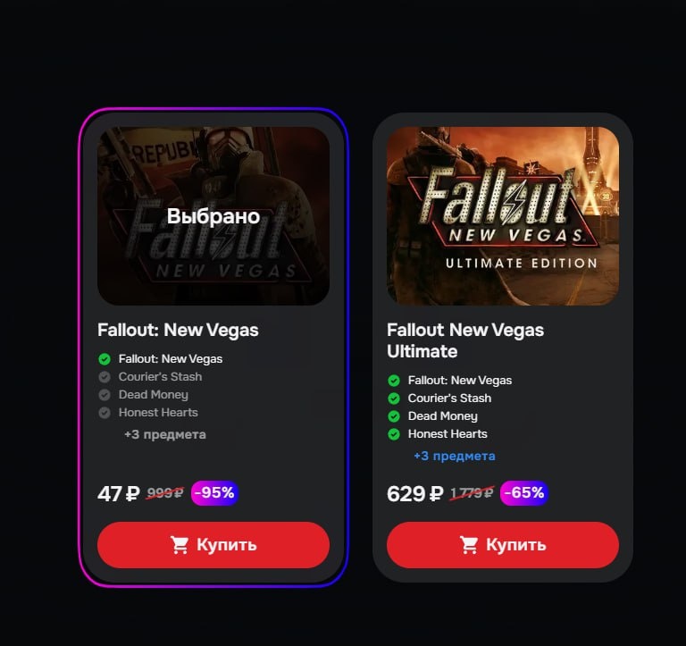
Task: Click gray check next to Courier's Stash in standard card
Action: tap(105, 377)
